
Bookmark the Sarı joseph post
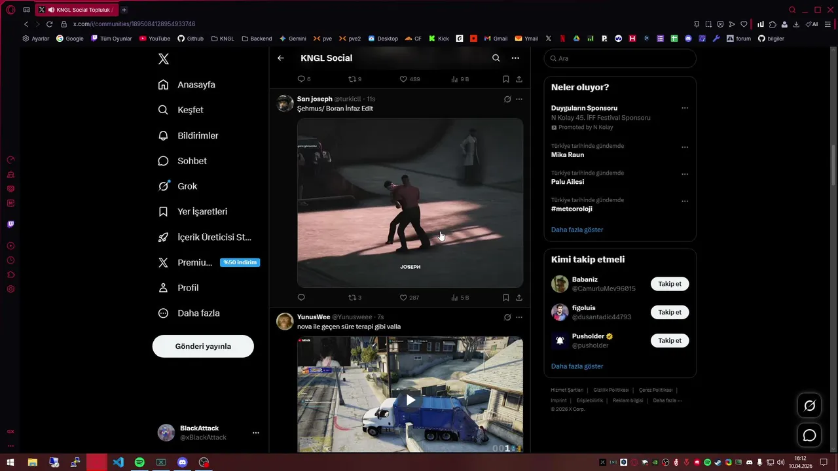pos(506,298)
